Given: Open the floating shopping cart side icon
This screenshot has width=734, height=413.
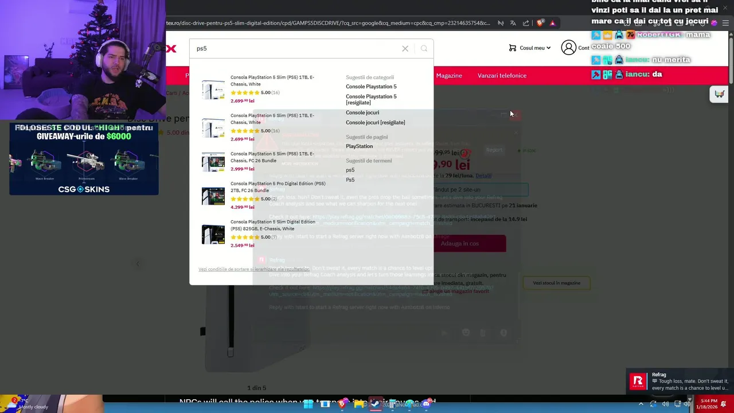Looking at the screenshot, I should pyautogui.click(x=719, y=94).
